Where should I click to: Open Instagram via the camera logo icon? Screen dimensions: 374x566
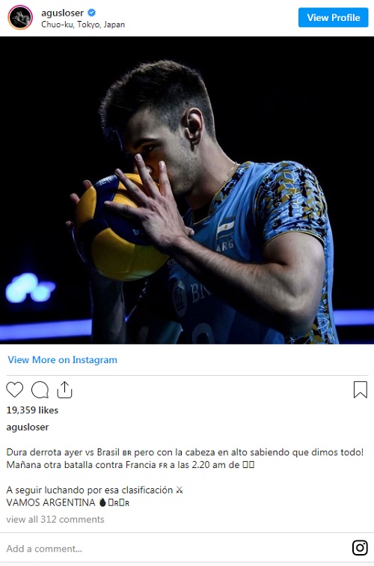360,547
